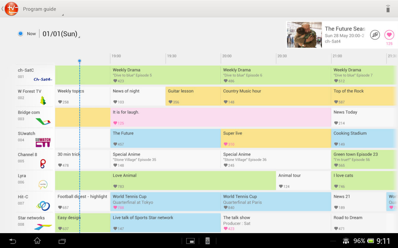
Task: Select the Star networks logo
Action: 43,227
